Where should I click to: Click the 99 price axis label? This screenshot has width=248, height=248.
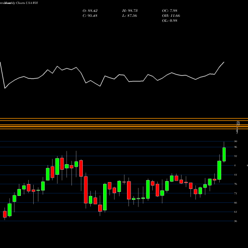(236, 141)
